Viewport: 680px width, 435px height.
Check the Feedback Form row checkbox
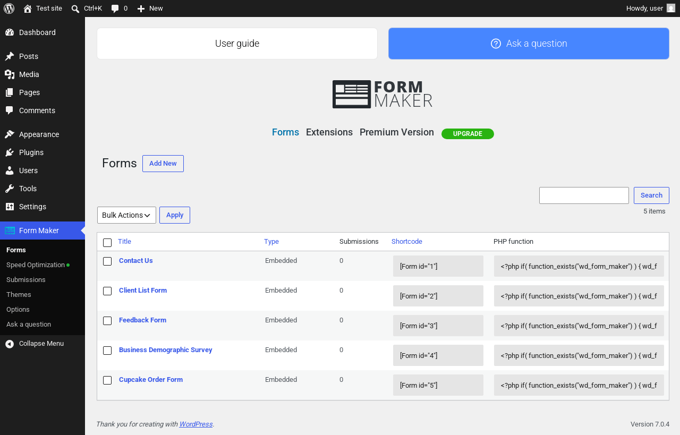(x=107, y=321)
